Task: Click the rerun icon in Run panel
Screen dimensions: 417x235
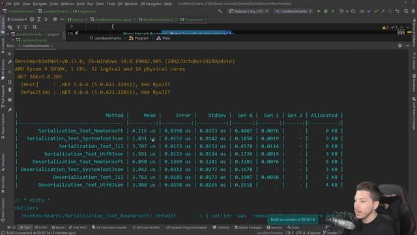Action: tap(10, 54)
